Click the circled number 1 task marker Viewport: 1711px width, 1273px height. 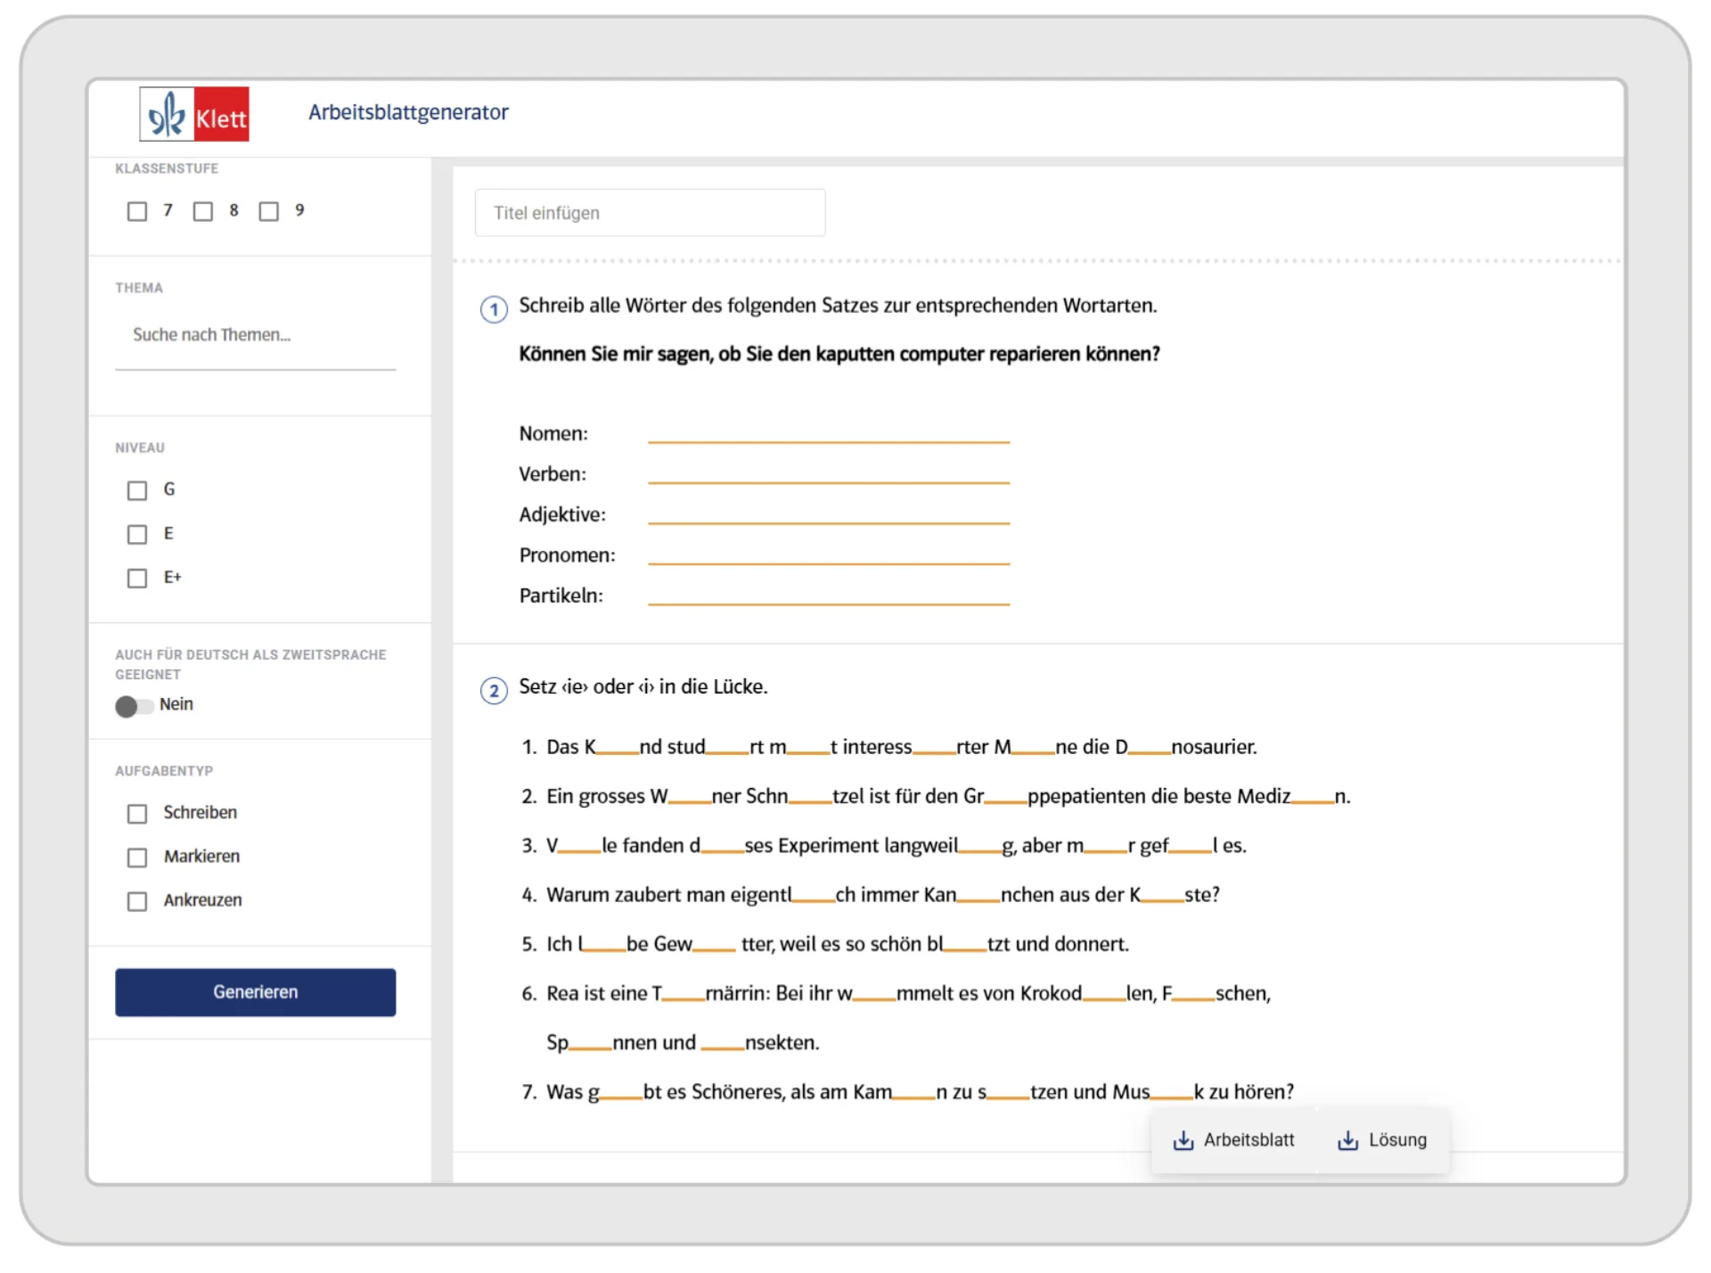[494, 309]
